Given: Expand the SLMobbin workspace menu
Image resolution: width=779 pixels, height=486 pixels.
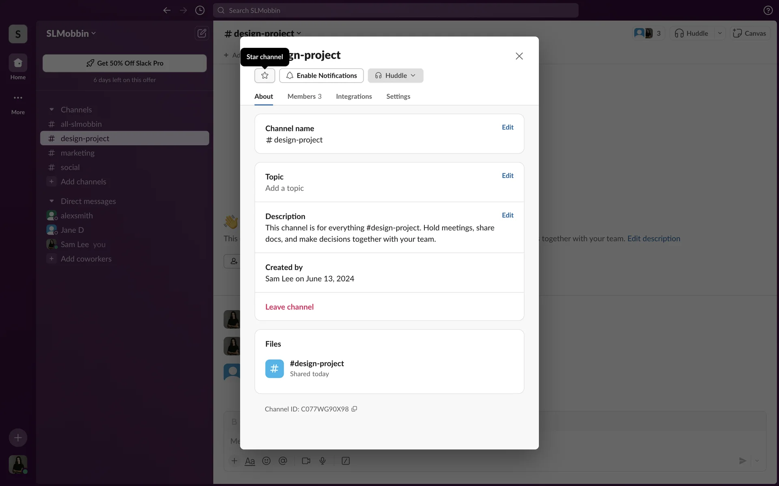Looking at the screenshot, I should 71,34.
